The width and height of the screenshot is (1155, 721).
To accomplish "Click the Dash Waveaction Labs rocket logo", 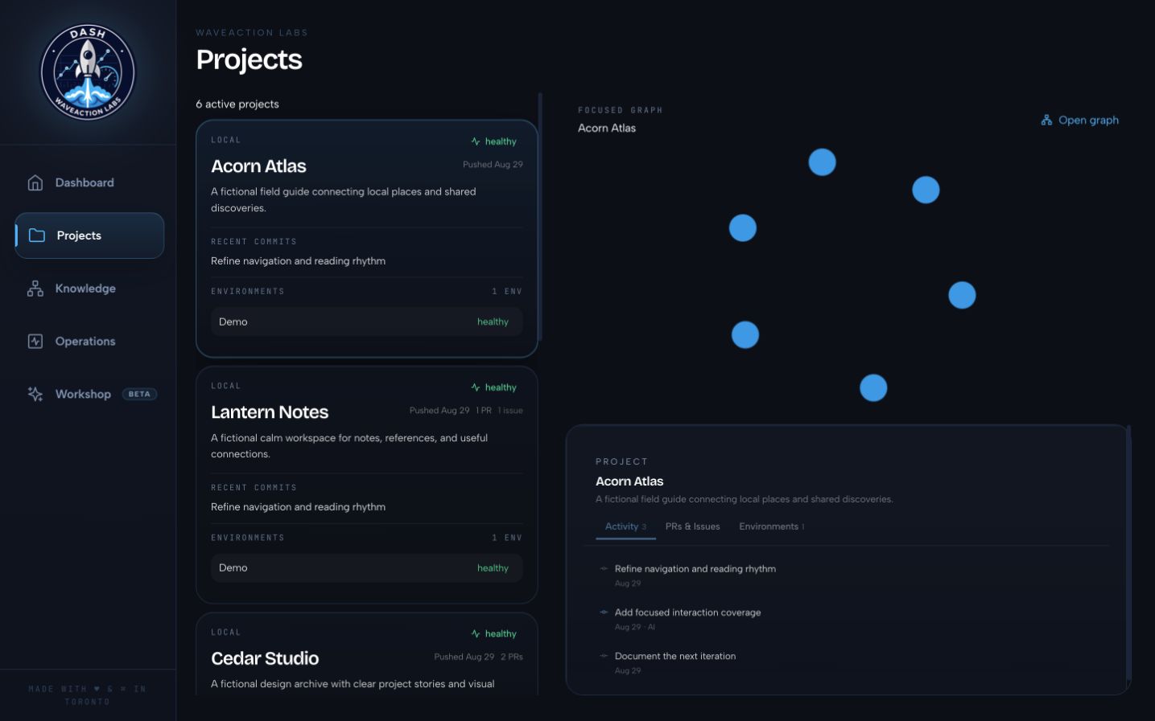I will point(89,72).
